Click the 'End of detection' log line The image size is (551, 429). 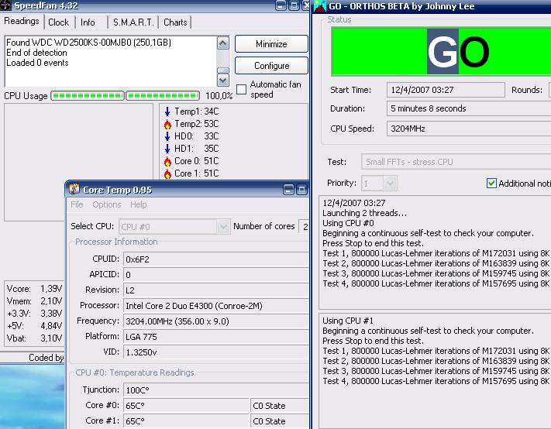pos(36,53)
